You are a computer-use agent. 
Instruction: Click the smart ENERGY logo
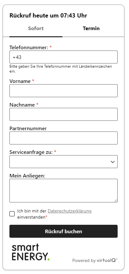tap(31, 252)
